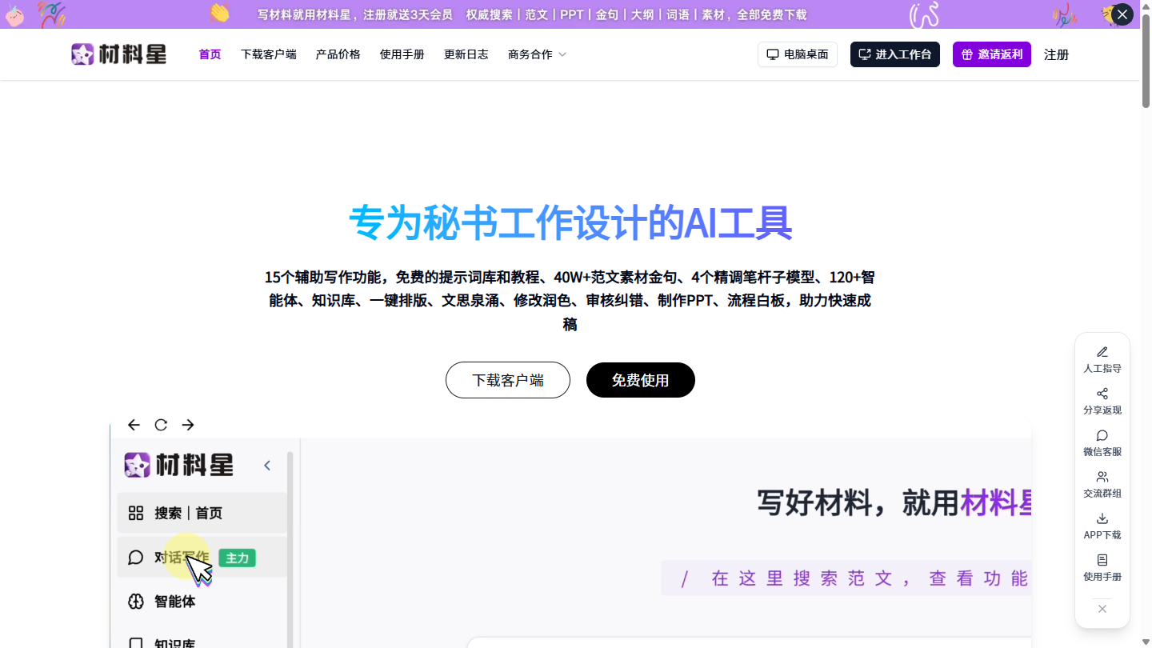The image size is (1152, 648).
Task: Expand the 商务合作 dropdown menu
Action: 538,54
